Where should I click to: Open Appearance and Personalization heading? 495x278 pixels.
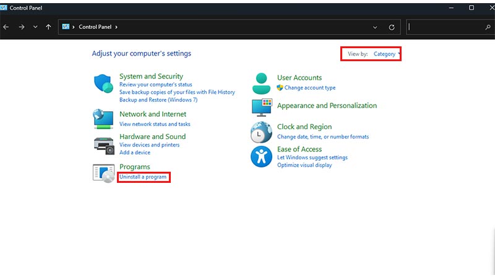point(327,106)
